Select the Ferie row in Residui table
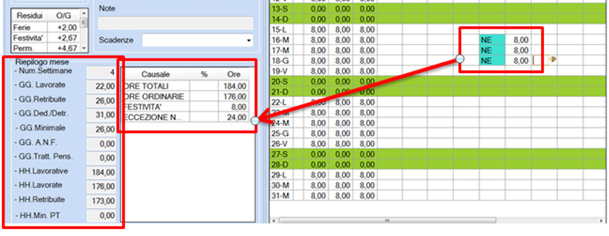This screenshot has width=609, height=236. 45,27
